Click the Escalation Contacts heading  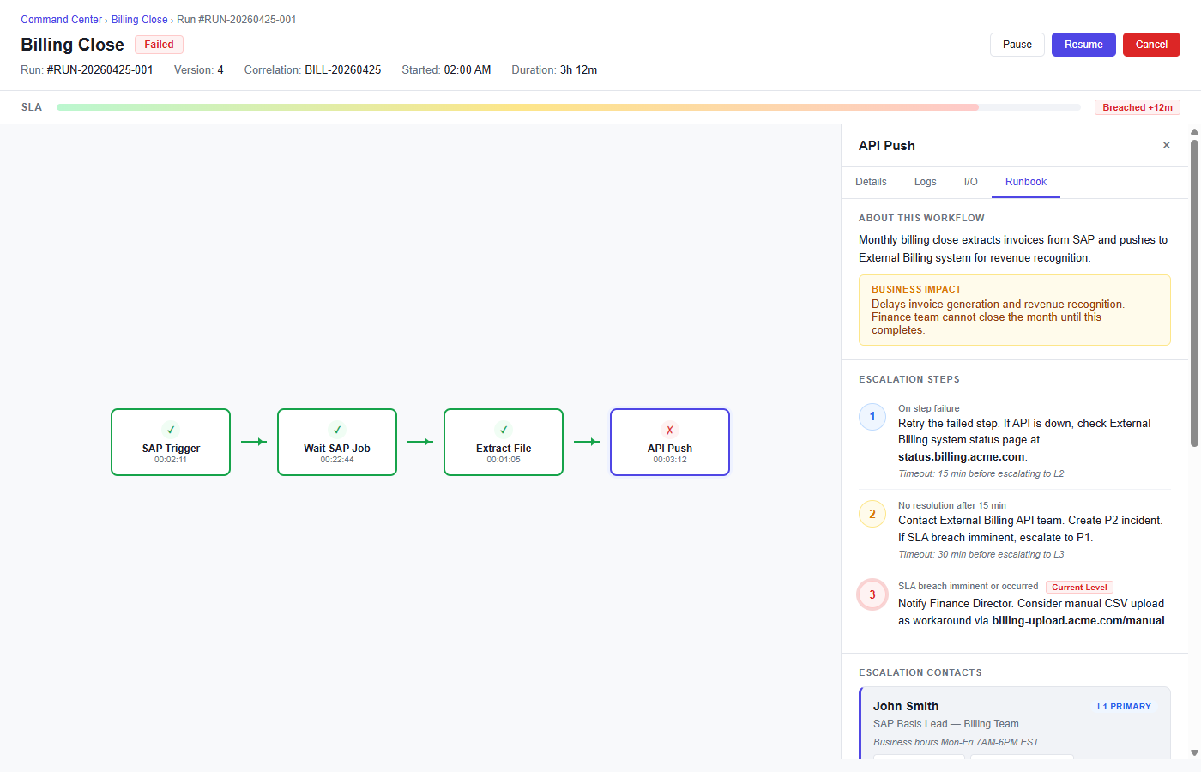[920, 672]
